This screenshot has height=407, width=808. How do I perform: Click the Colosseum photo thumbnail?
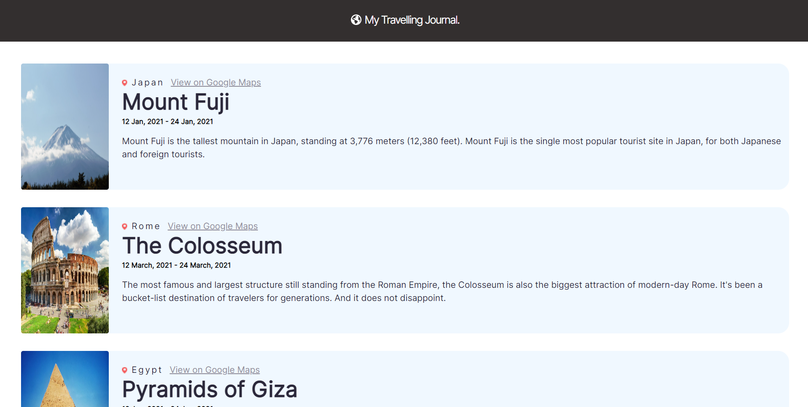(x=65, y=270)
